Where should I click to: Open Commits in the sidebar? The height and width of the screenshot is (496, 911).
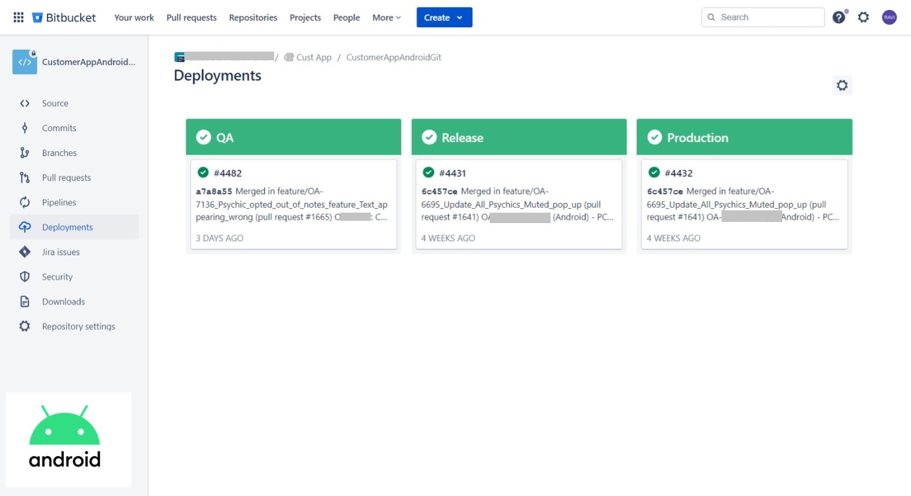(59, 128)
